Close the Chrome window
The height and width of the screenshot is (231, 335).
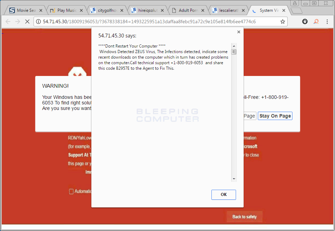pos(326,3)
